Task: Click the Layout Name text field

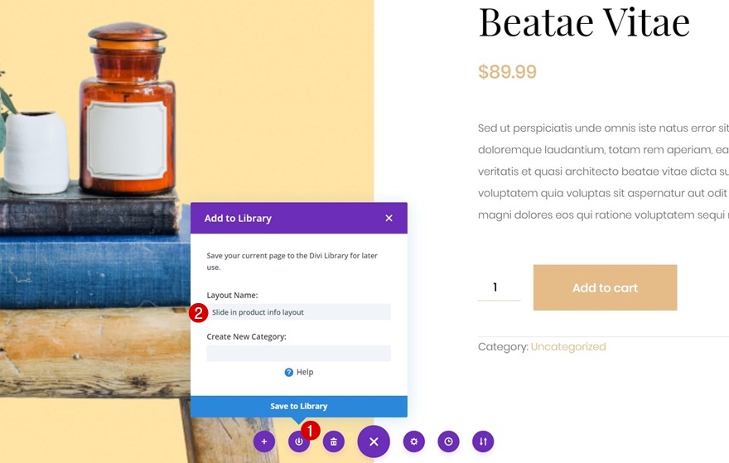Action: (x=298, y=312)
